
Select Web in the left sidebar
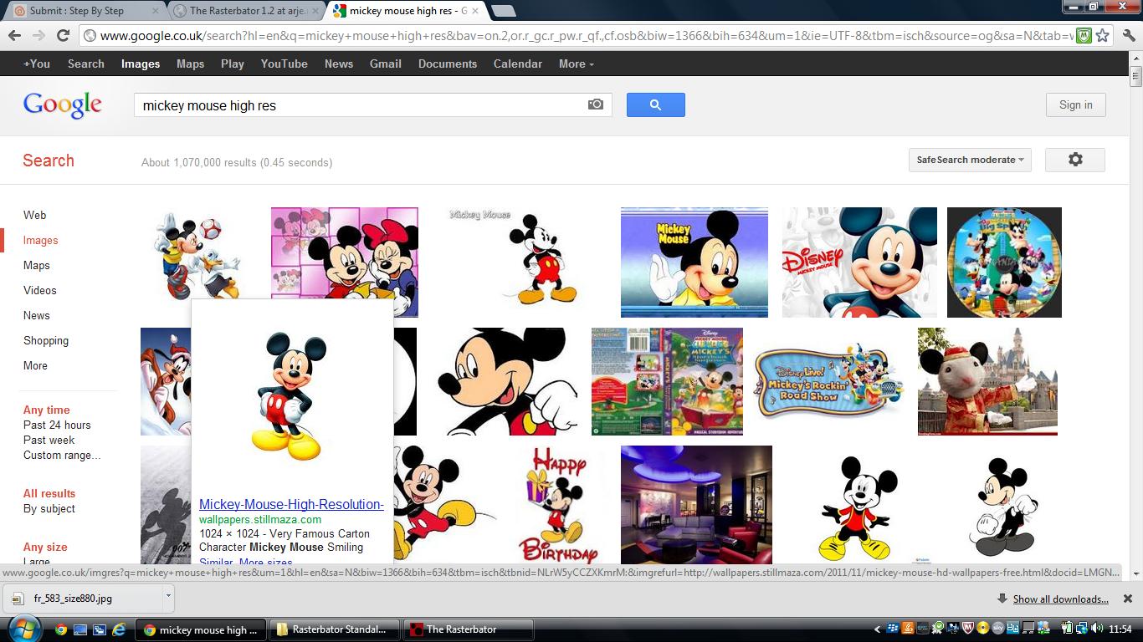[x=34, y=215]
